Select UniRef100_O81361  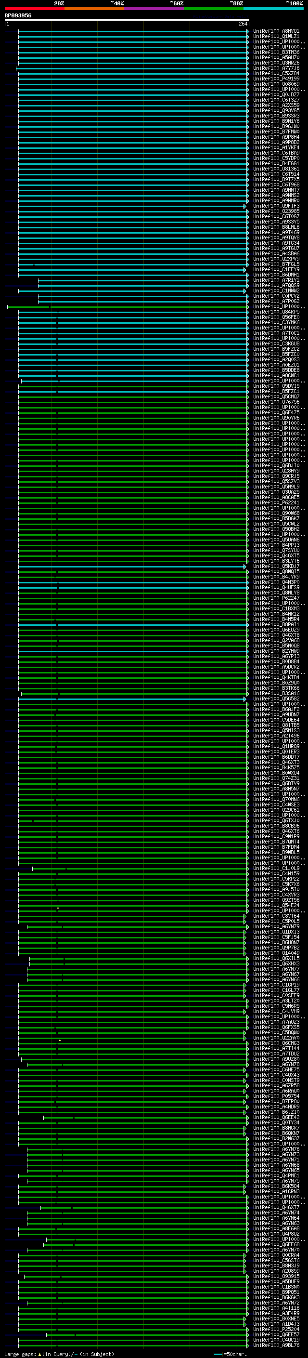click(x=276, y=169)
